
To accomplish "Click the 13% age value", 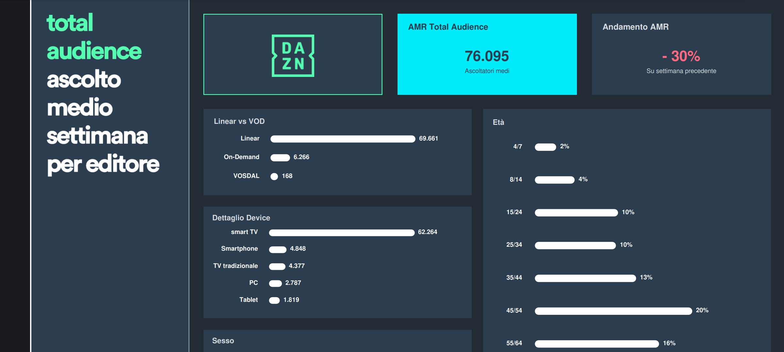I will tap(646, 277).
